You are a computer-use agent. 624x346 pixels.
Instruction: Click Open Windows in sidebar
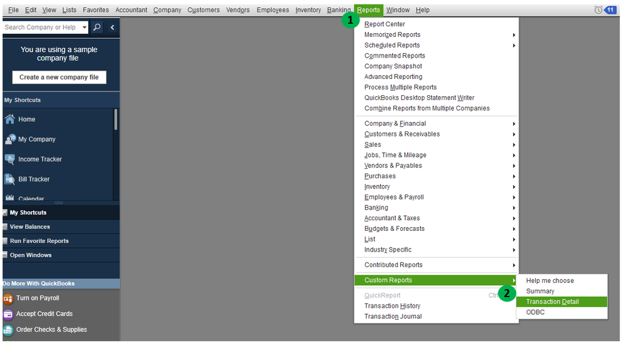pos(31,255)
